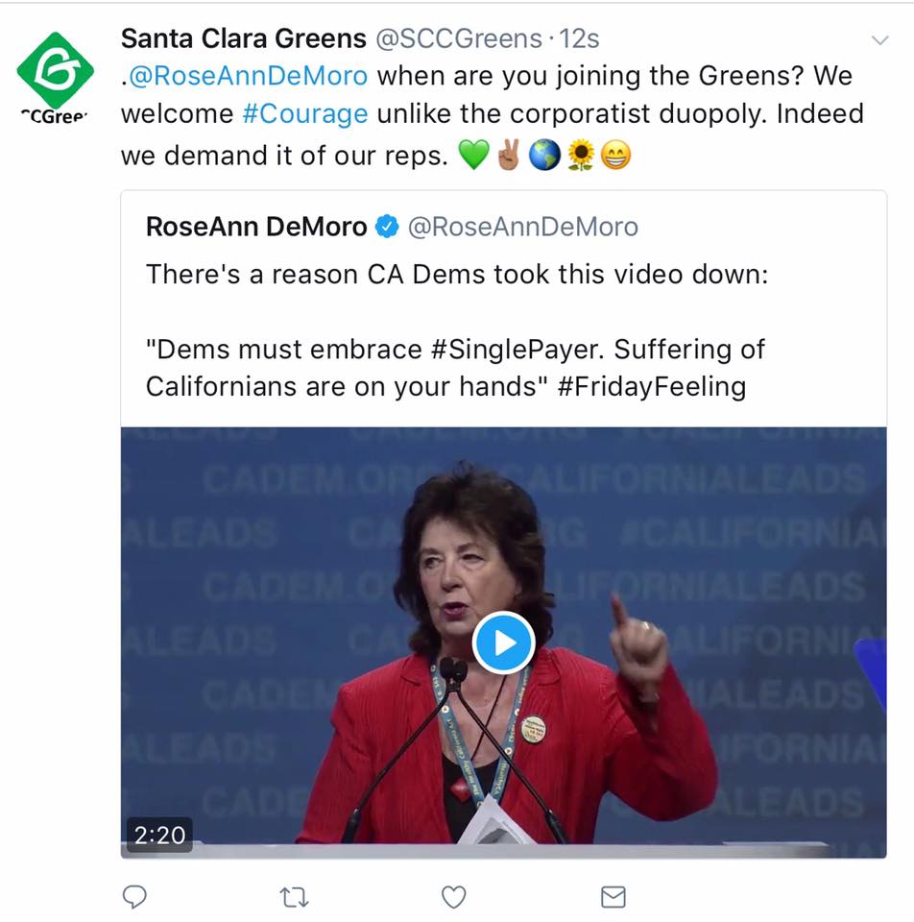The image size is (914, 922).
Task: Click the globe emoji in the tweet
Action: [x=544, y=154]
